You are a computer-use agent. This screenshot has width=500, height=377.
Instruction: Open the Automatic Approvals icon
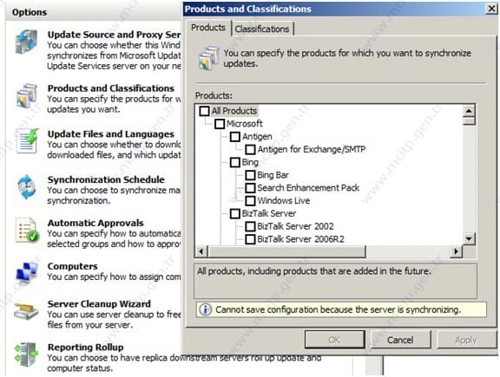pyautogui.click(x=27, y=230)
